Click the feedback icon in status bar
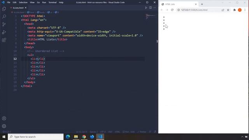Image resolution: width=249 pixels, height=140 pixels. click(x=150, y=132)
